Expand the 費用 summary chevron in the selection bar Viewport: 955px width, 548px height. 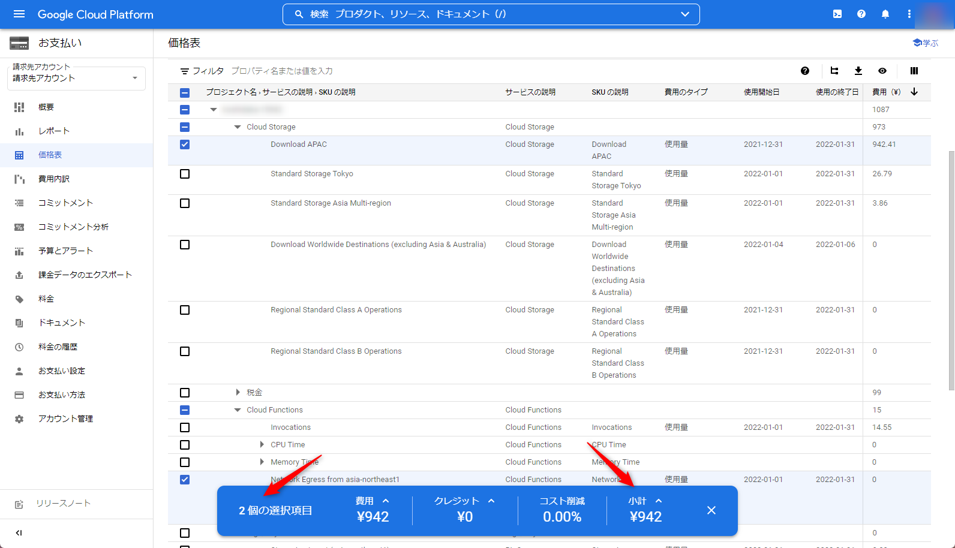tap(386, 501)
